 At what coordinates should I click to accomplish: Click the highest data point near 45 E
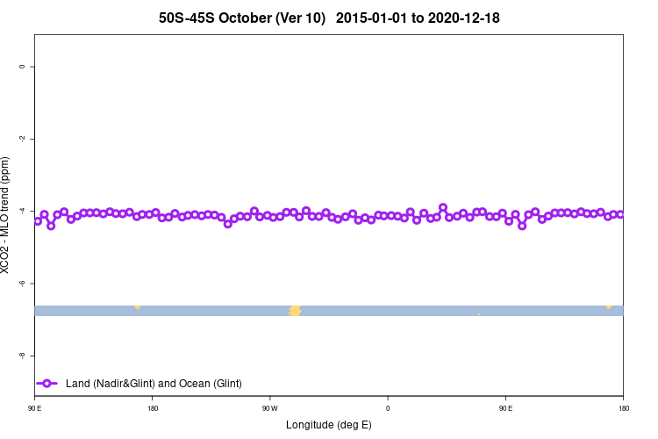tap(443, 207)
